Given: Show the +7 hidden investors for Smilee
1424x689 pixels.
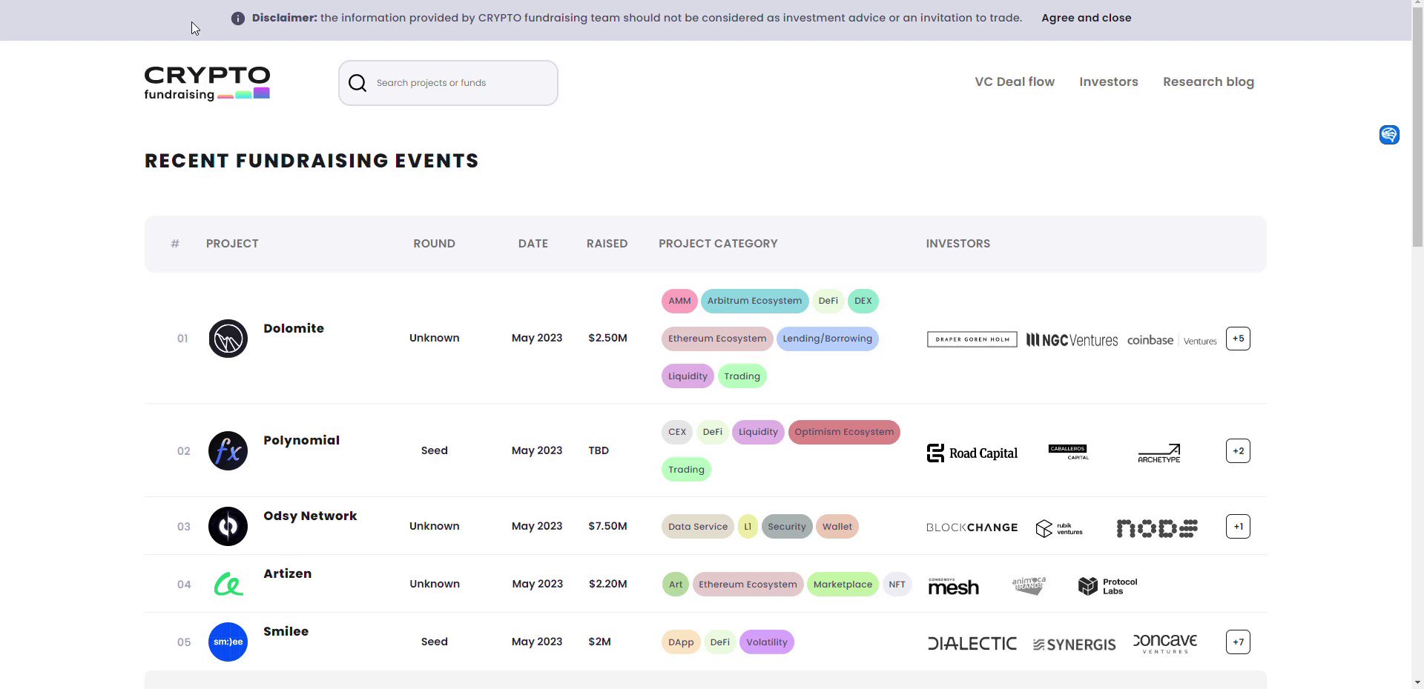Looking at the screenshot, I should [1237, 642].
